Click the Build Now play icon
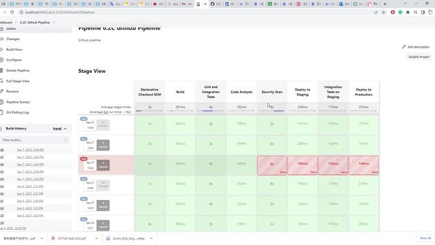Viewport: 435px width, 245px height. coord(1,50)
